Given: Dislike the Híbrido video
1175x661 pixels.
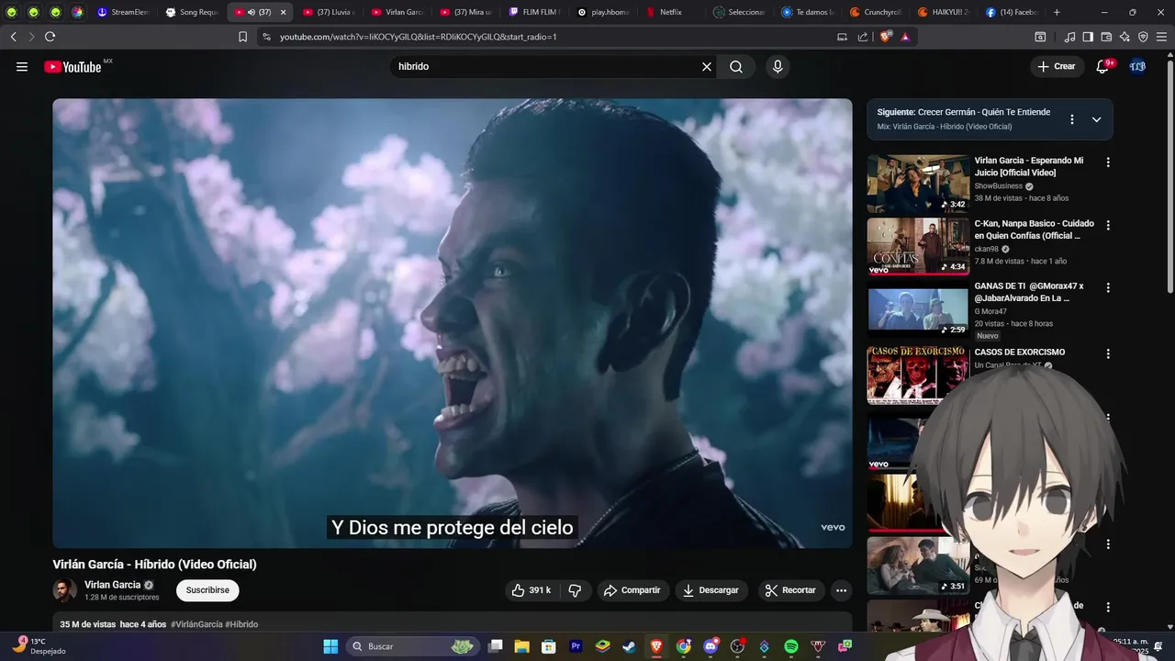Looking at the screenshot, I should pyautogui.click(x=575, y=590).
